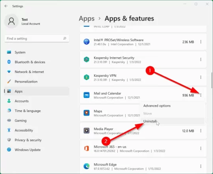Choose Advanced options in the context menu
The image size is (213, 174).
coord(173,106)
